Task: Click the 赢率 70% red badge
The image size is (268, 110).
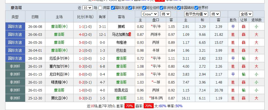Action: click(x=149, y=106)
